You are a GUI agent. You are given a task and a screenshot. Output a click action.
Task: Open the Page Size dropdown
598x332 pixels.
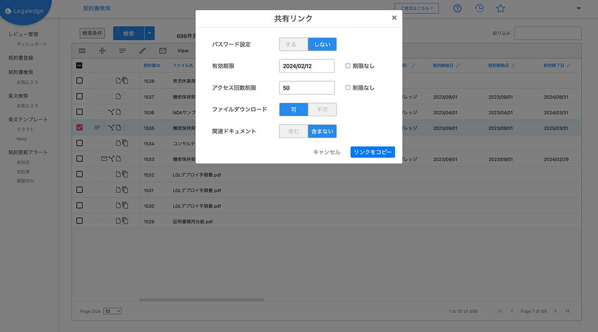[113, 311]
